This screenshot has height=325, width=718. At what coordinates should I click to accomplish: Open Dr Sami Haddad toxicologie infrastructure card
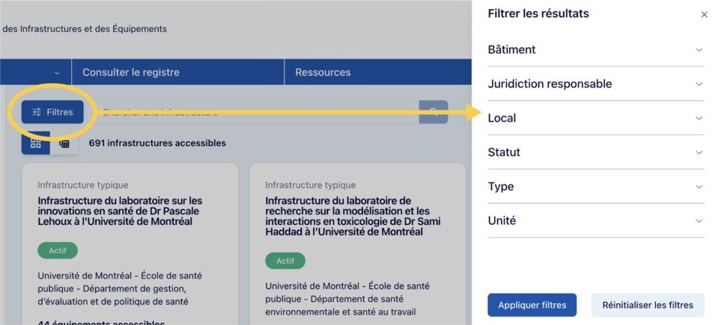tap(353, 217)
